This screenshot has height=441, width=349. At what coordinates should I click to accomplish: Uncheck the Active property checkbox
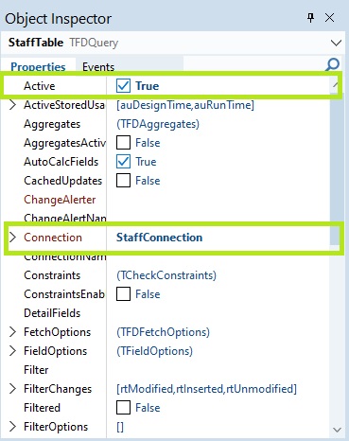pyautogui.click(x=123, y=86)
